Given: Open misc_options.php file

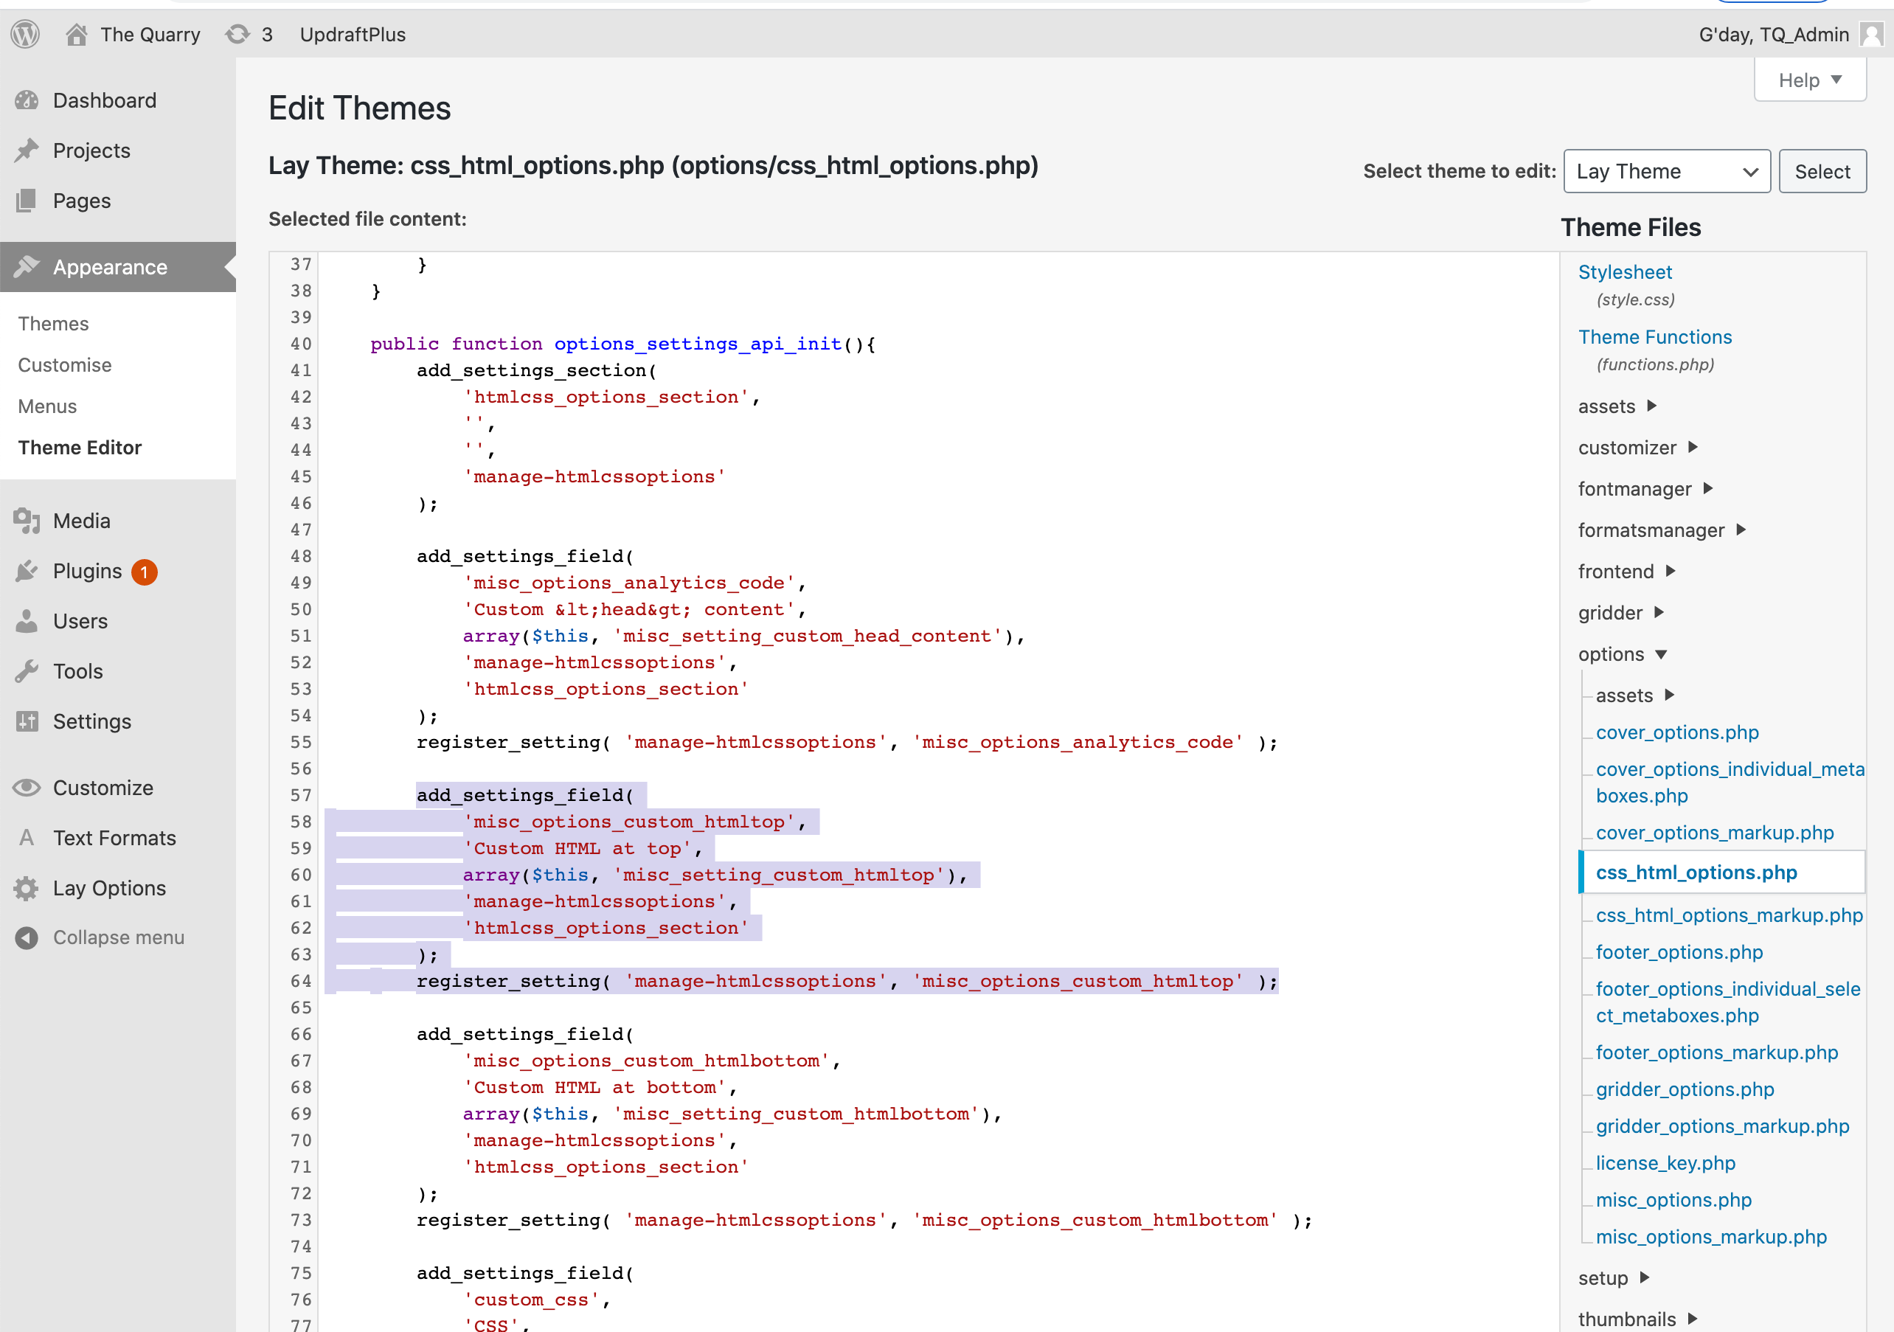Looking at the screenshot, I should click(x=1673, y=1199).
